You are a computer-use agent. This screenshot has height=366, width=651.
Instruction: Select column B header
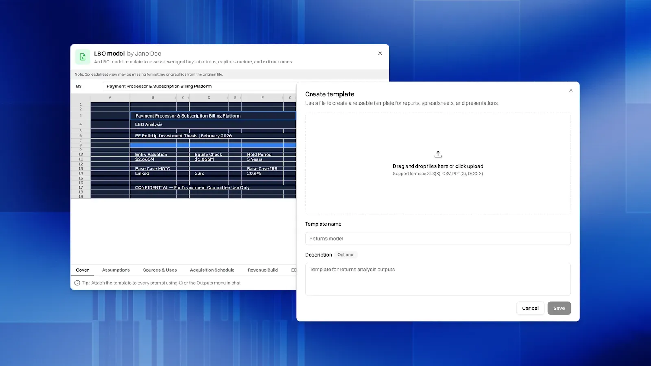pos(153,98)
